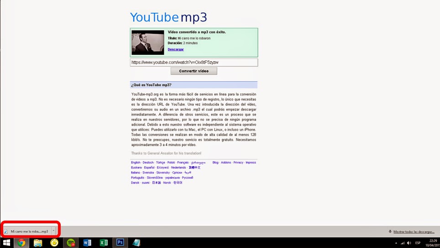Screen dimensions: 440x248
Task: Switch language to Norsk
Action: click(167, 183)
